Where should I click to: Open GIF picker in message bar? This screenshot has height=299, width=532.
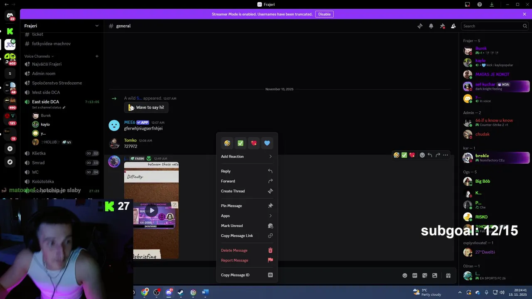tap(415, 275)
